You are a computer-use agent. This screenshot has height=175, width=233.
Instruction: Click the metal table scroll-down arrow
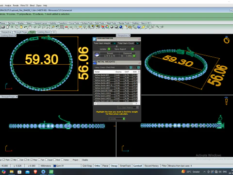click(139, 101)
